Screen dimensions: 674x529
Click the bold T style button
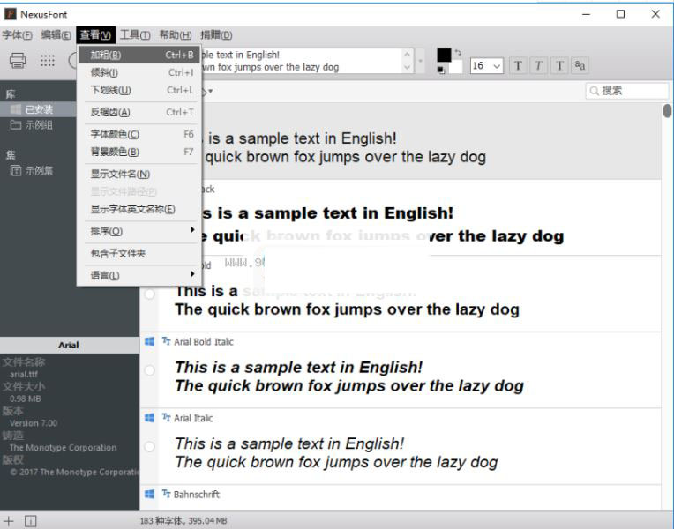point(518,66)
